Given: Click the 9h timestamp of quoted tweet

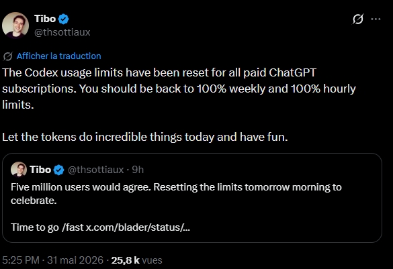Looking at the screenshot, I should pyautogui.click(x=138, y=170).
